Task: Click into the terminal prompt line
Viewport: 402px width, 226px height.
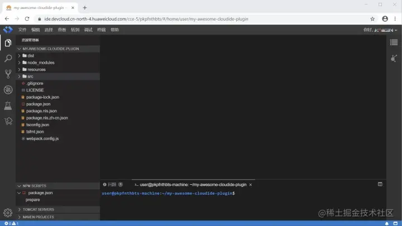Action: [x=168, y=193]
